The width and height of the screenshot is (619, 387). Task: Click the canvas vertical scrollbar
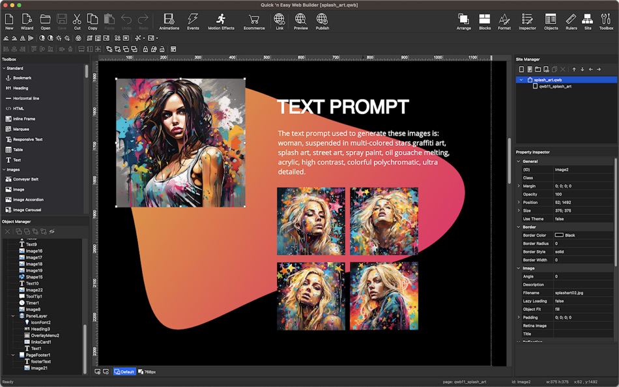(x=510, y=161)
